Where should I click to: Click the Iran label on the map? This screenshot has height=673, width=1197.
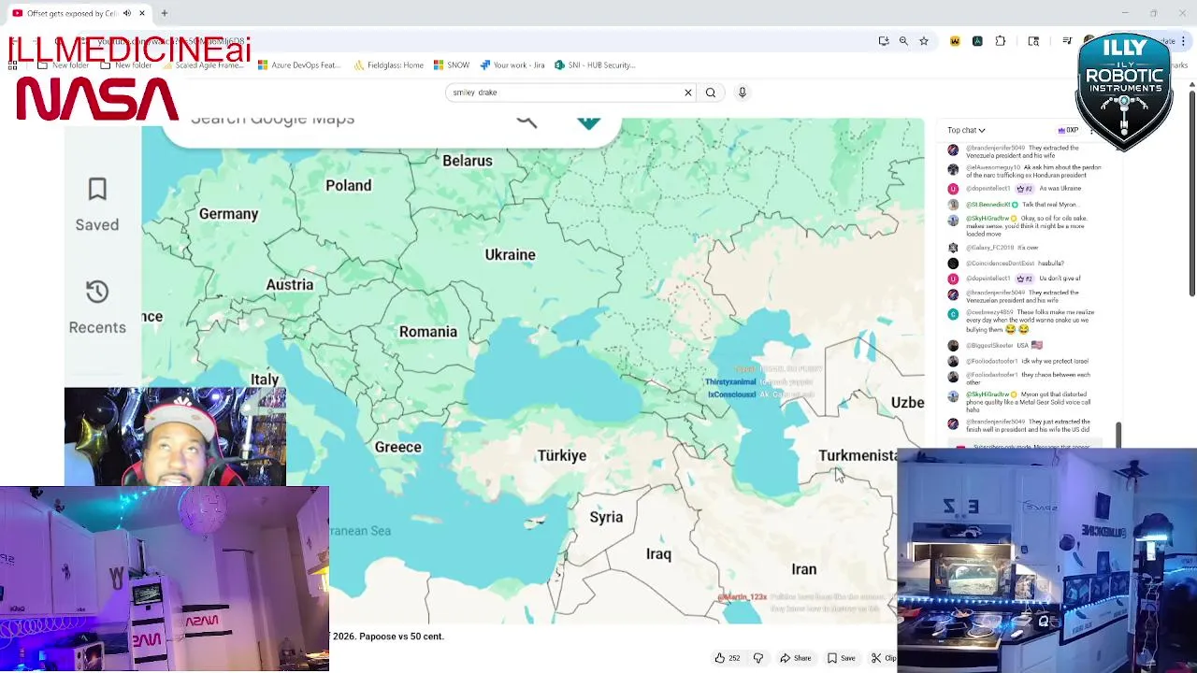[804, 569]
